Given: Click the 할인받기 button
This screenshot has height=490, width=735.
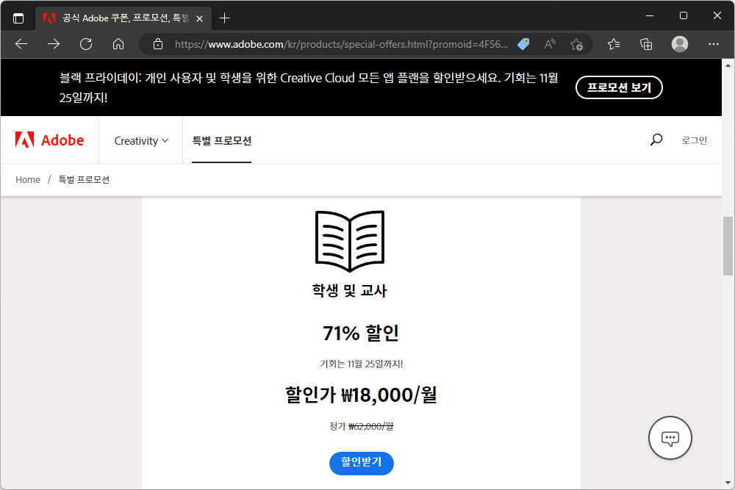Looking at the screenshot, I should 362,464.
